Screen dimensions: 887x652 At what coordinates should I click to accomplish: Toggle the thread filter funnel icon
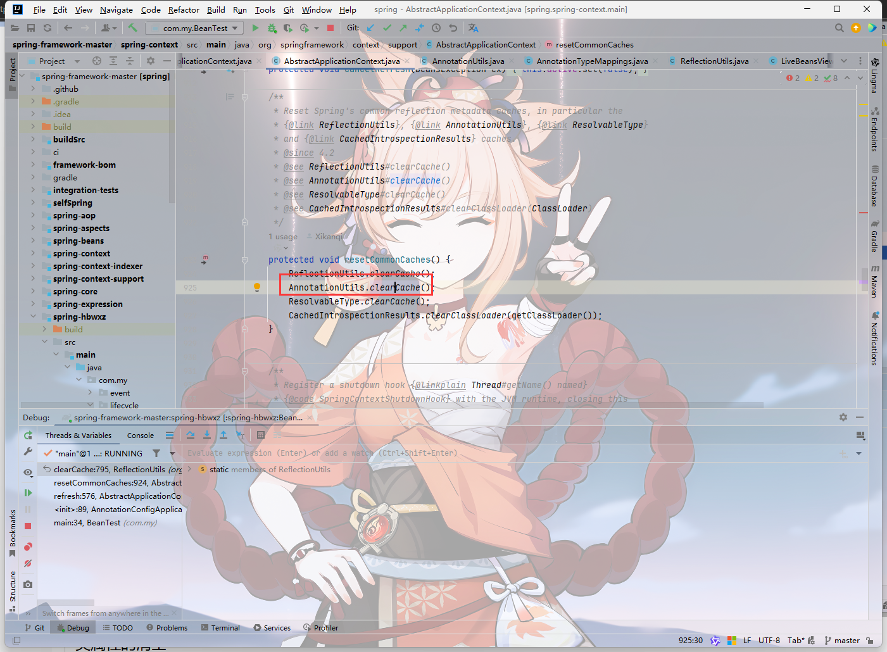[156, 453]
